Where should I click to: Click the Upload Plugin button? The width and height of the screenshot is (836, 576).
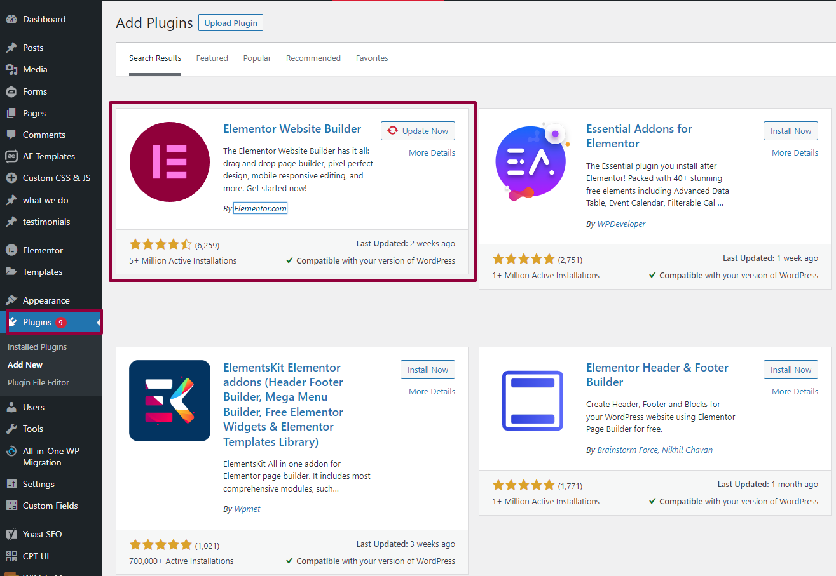tap(231, 23)
